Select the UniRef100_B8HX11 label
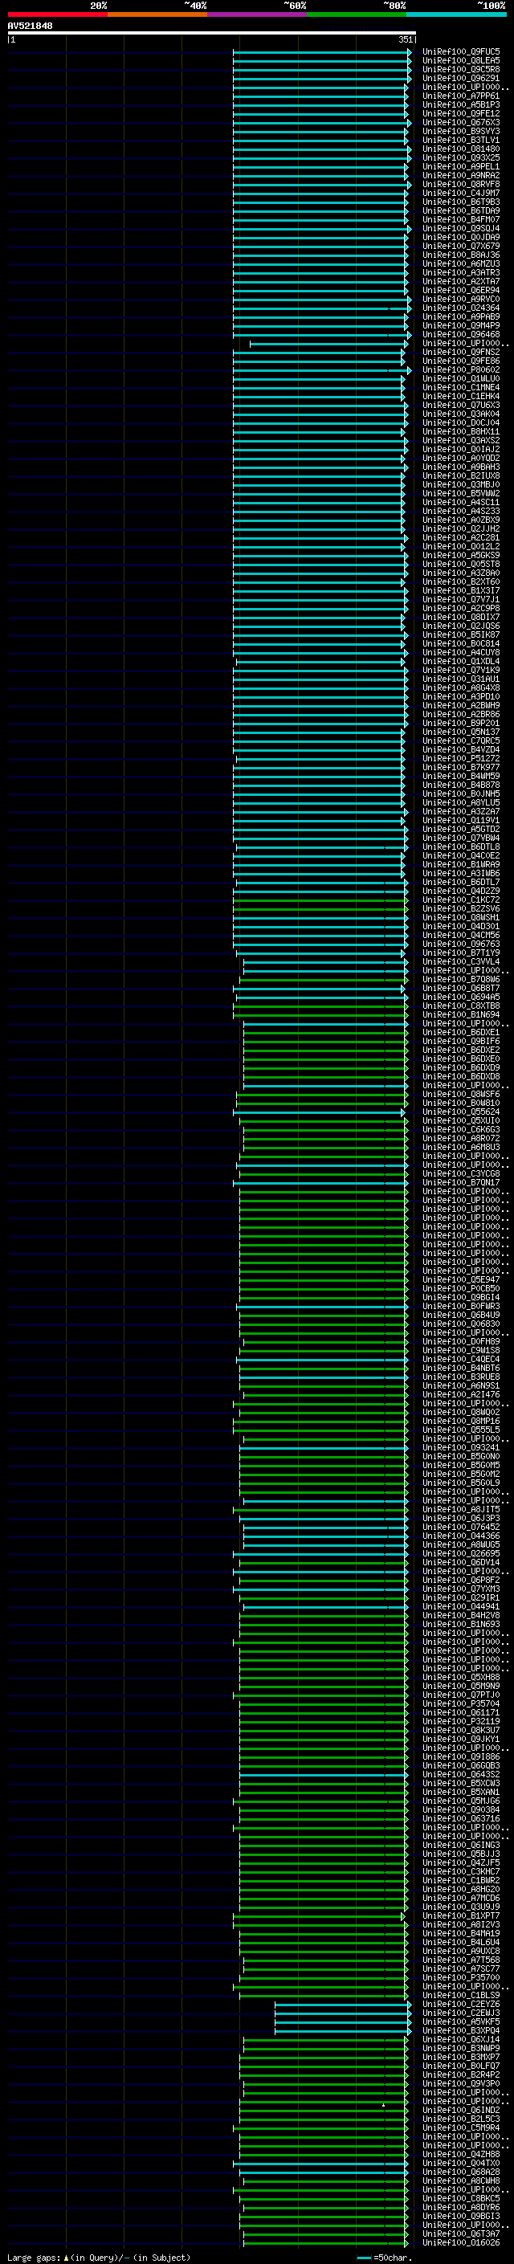The height and width of the screenshot is (2264, 514). point(461,431)
